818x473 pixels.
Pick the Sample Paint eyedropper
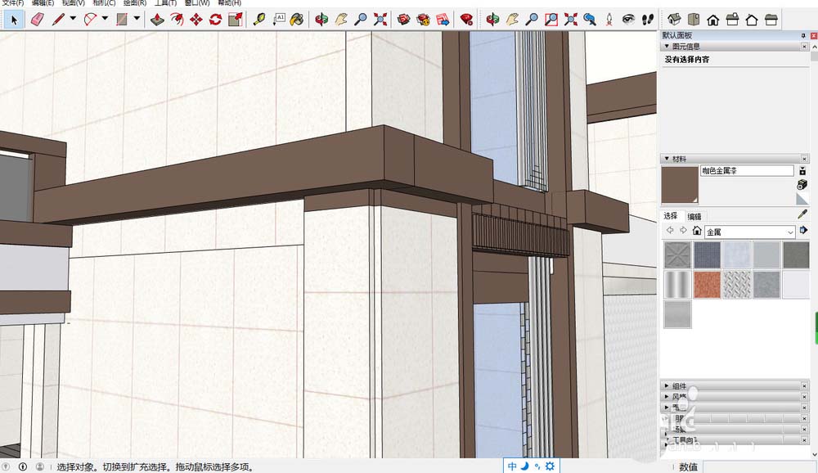(802, 214)
